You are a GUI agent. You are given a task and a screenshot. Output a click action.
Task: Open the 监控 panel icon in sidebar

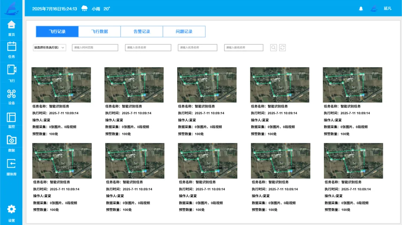point(11,118)
